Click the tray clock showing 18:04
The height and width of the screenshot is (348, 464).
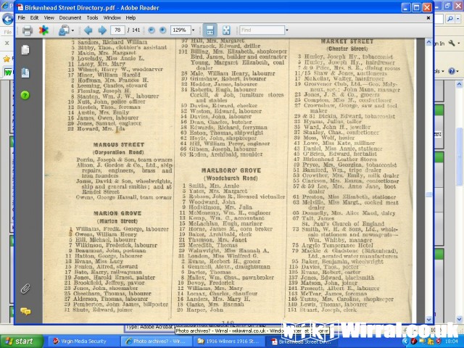click(x=452, y=341)
